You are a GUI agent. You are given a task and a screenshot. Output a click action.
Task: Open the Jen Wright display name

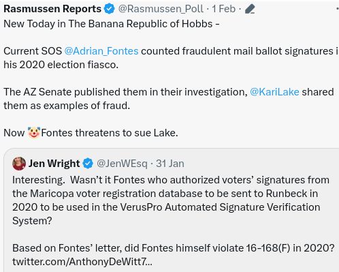(54, 164)
